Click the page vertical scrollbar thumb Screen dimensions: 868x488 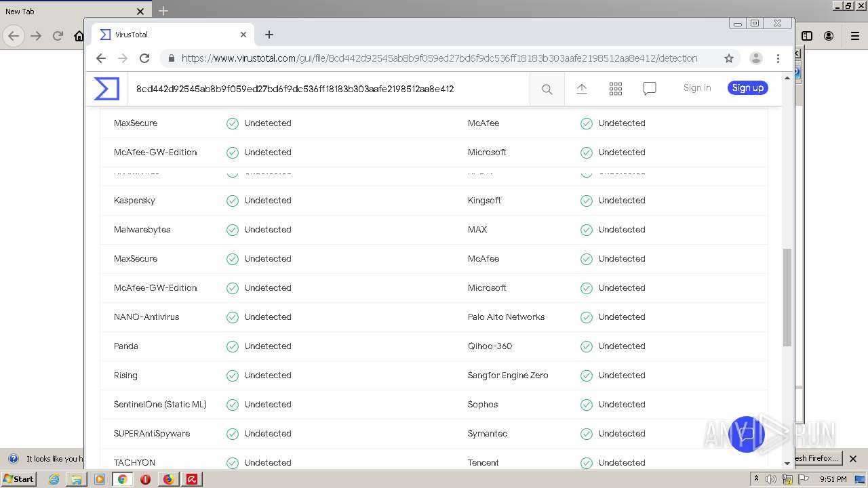coord(787,298)
